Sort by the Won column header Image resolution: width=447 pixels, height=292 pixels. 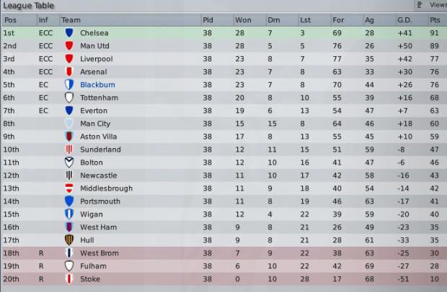click(x=243, y=19)
